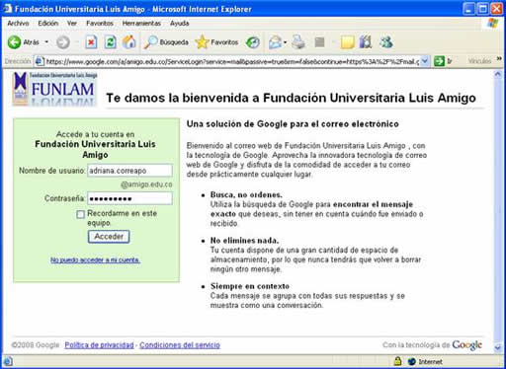Click the green Ir go arrow
The image size is (506, 369).
point(439,61)
